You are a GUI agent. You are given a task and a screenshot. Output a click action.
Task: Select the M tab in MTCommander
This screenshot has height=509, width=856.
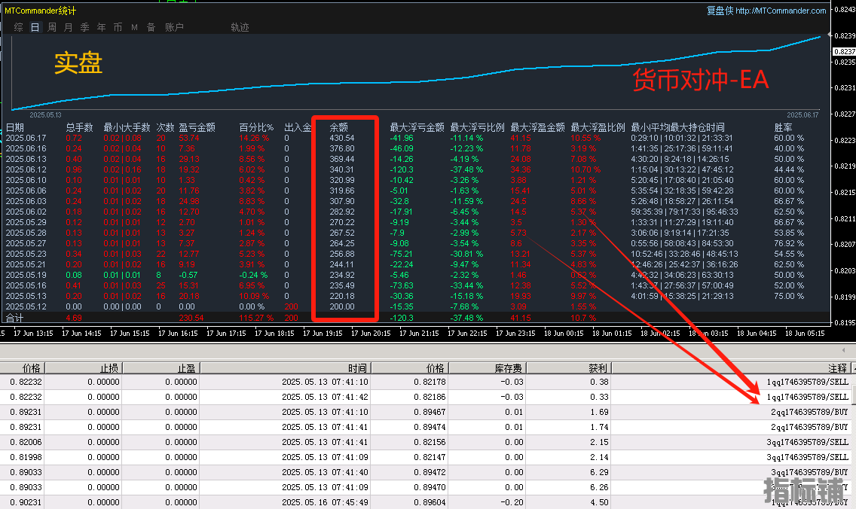click(x=134, y=27)
